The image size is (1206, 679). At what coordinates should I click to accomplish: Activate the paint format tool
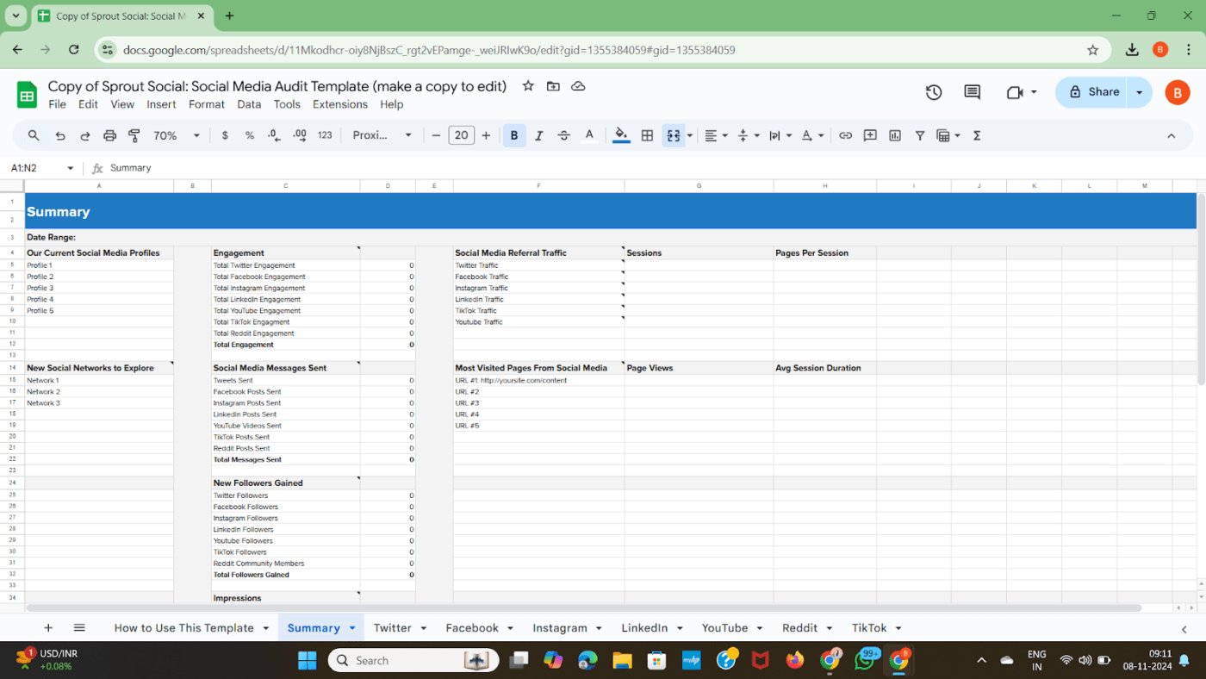[134, 135]
